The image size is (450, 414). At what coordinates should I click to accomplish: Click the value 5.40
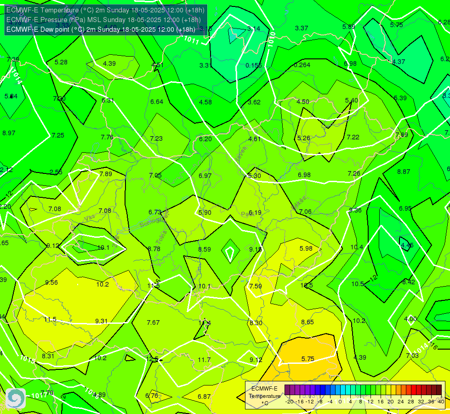coord(351,100)
